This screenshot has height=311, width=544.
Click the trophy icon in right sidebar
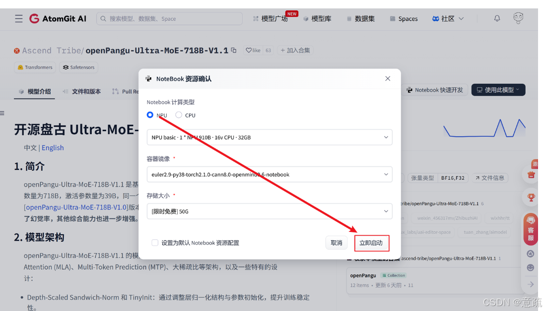click(531, 198)
